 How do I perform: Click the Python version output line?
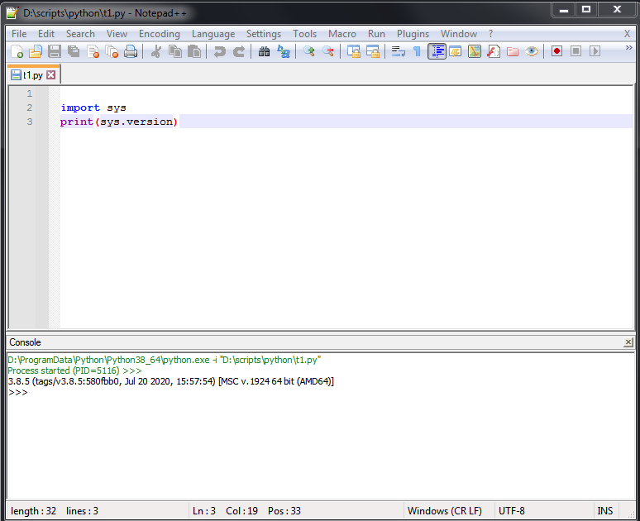[170, 381]
